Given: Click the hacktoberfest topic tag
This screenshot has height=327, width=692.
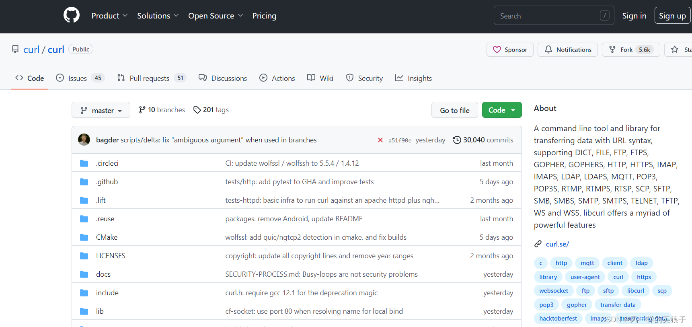Looking at the screenshot, I should point(558,319).
